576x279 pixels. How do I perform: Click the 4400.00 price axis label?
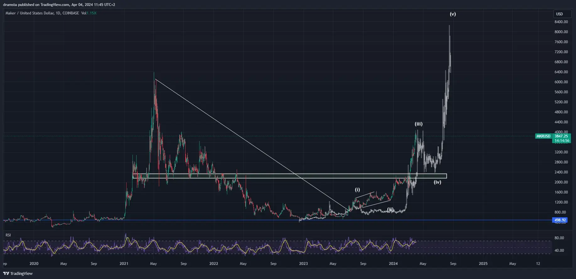pyautogui.click(x=561, y=122)
